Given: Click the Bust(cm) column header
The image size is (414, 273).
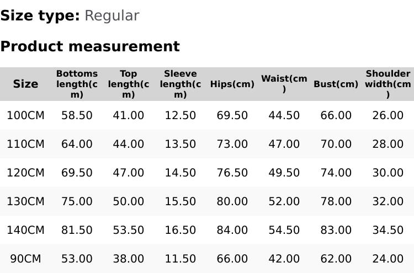Looking at the screenshot, I should pos(336,84).
